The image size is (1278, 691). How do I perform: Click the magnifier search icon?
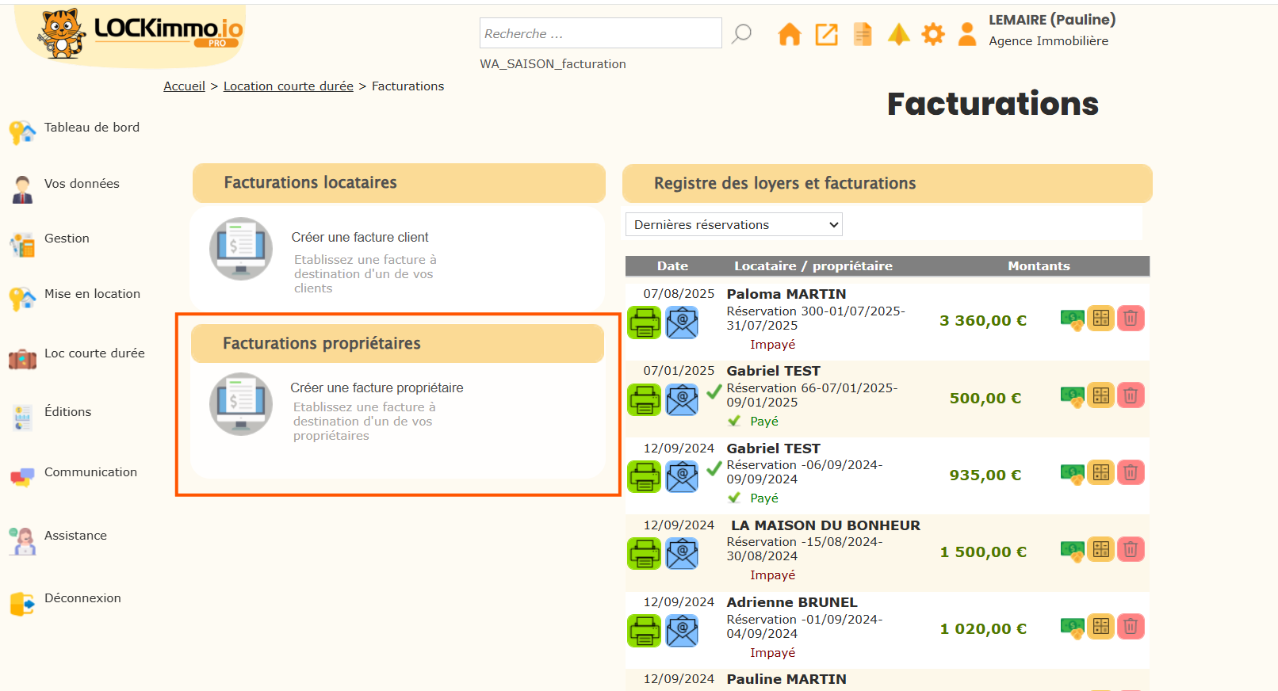pos(741,34)
